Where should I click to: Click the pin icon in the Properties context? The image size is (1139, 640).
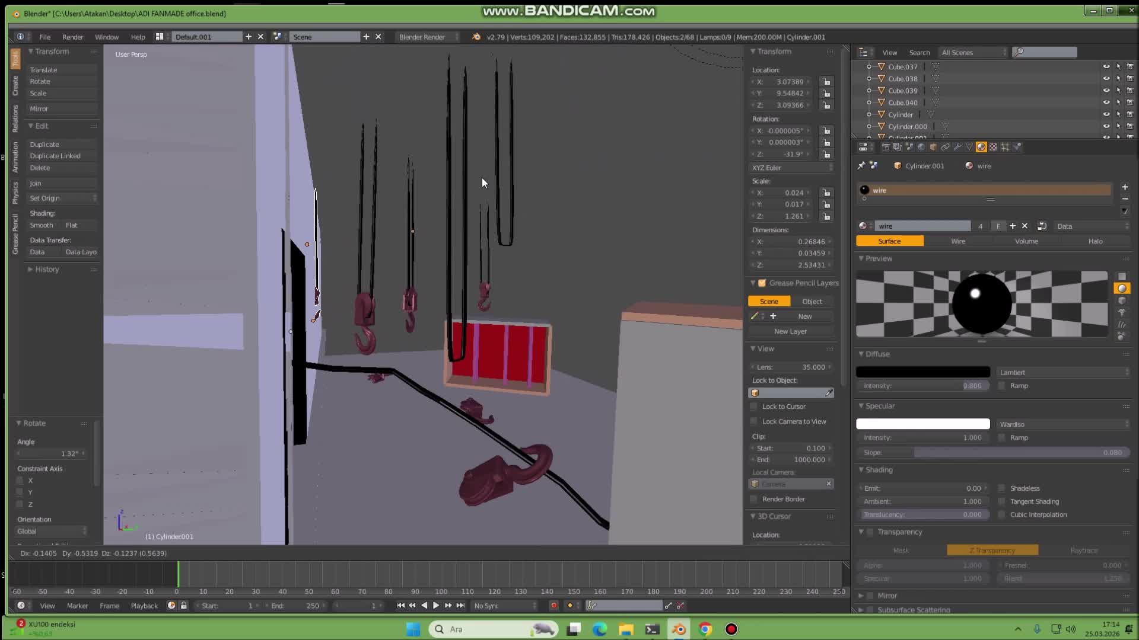point(861,166)
